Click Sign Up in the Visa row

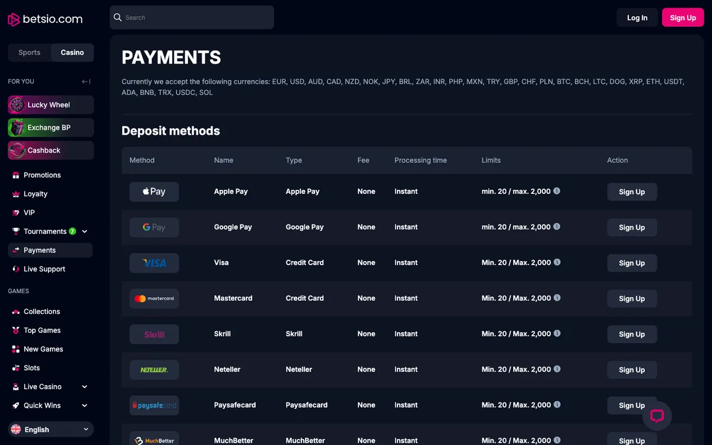[x=632, y=263]
